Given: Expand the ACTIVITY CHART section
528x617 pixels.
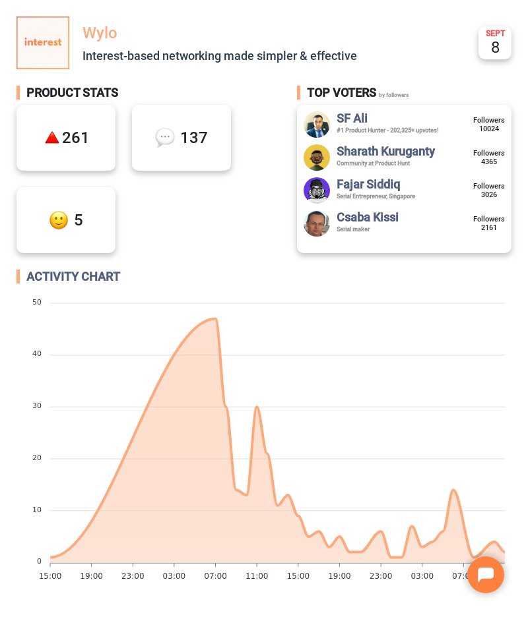Looking at the screenshot, I should 73,276.
